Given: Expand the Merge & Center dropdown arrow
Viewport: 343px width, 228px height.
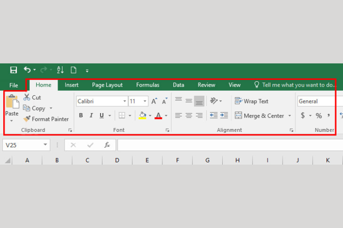Looking at the screenshot, I should click(289, 115).
